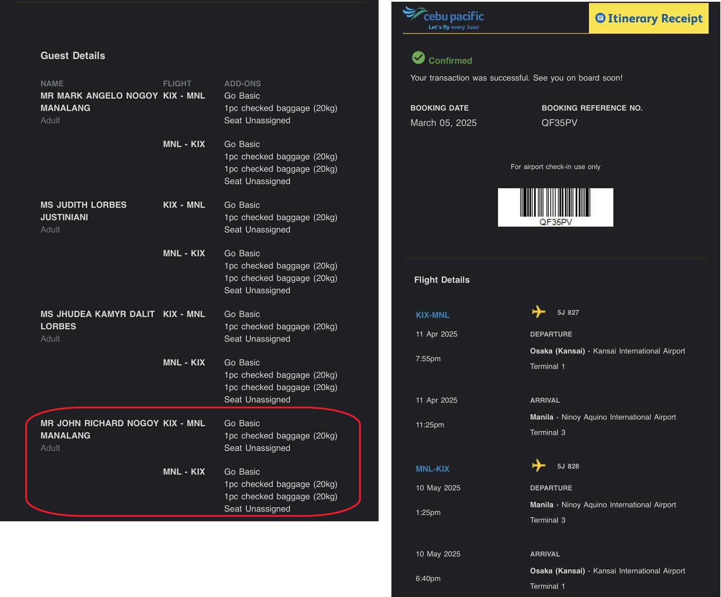Click the March 05, 2025 booking date
Screen dimensions: 721x597
(443, 123)
